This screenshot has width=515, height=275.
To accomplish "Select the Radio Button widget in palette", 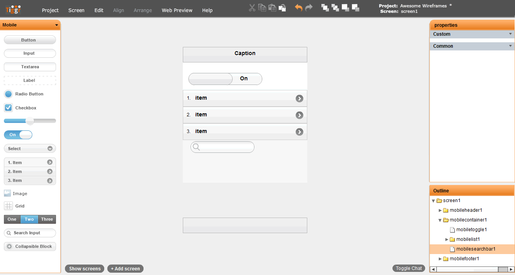I will click(24, 94).
